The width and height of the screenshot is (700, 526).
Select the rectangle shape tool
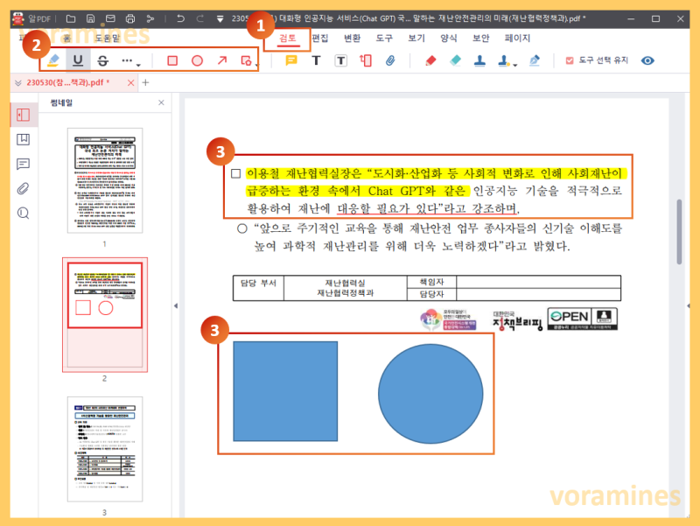point(172,60)
